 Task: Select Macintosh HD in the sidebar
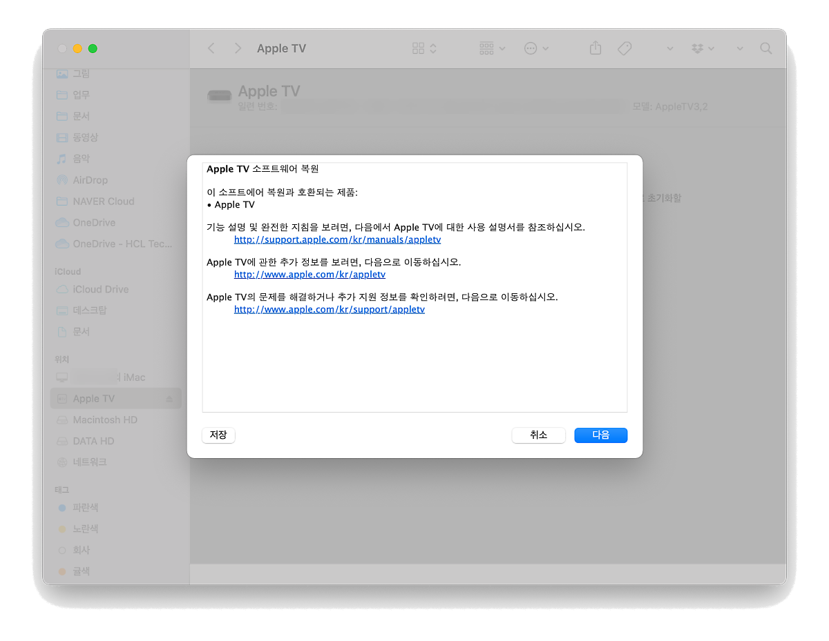click(x=115, y=420)
